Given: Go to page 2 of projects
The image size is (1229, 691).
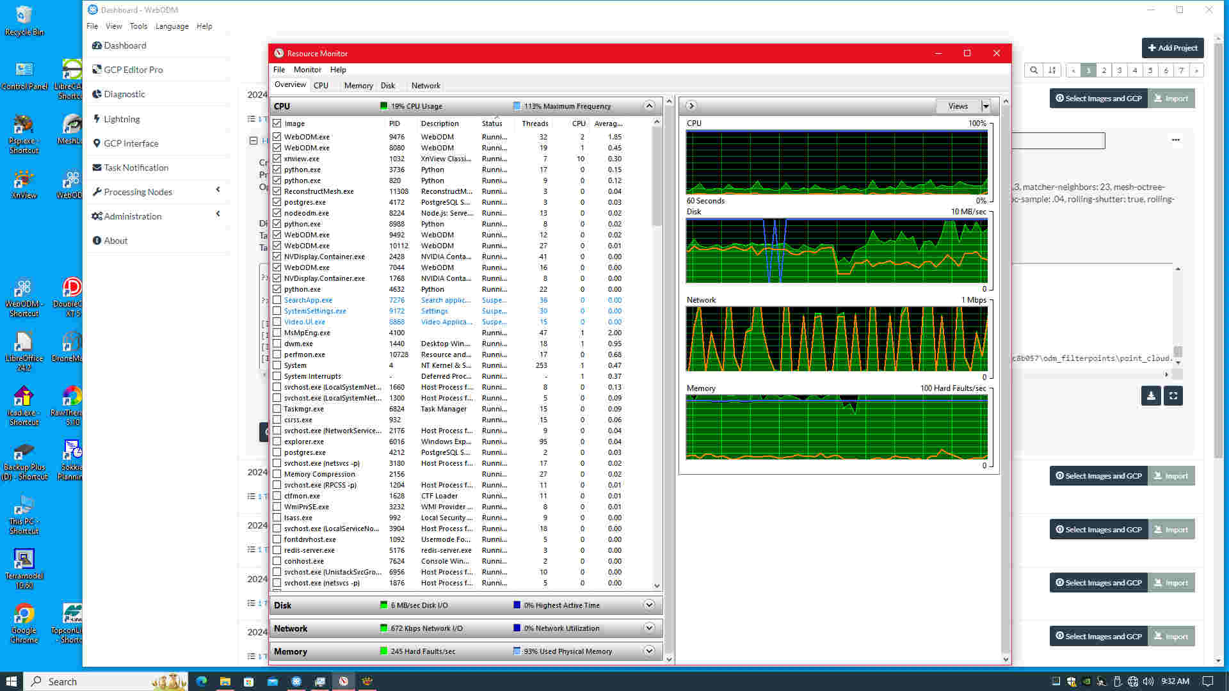Looking at the screenshot, I should click(x=1104, y=70).
